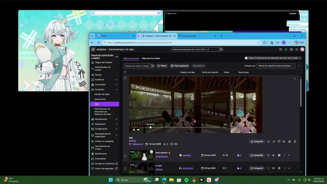The height and width of the screenshot is (184, 327).
Task: Open the hamburger menu beside abejitavt title
Action: (93, 49)
